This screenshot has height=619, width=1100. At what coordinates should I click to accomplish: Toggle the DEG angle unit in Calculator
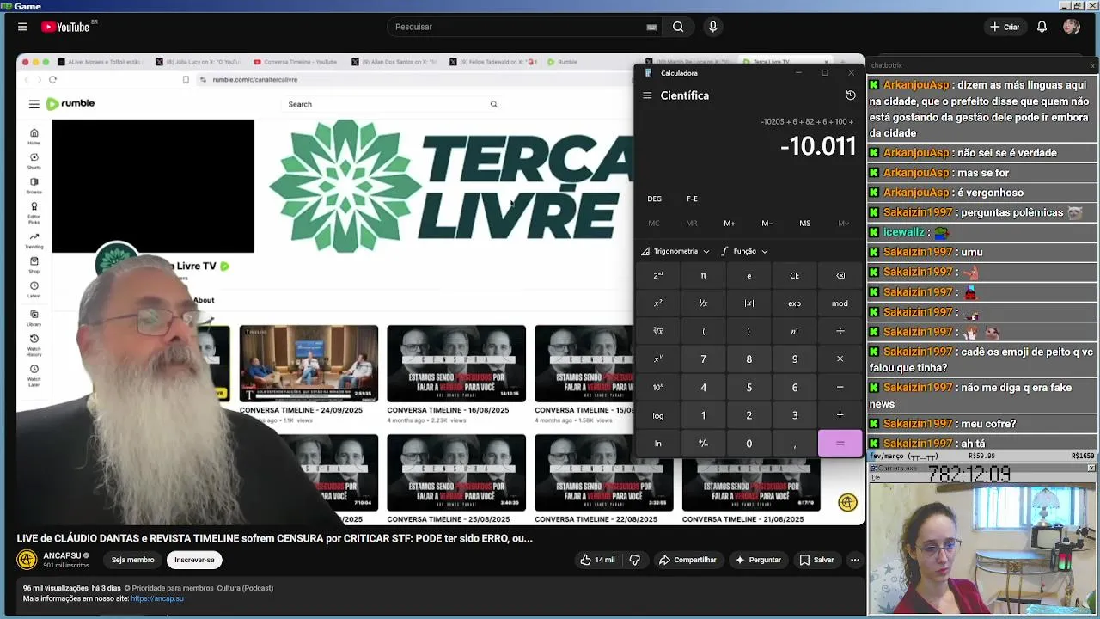(x=654, y=199)
